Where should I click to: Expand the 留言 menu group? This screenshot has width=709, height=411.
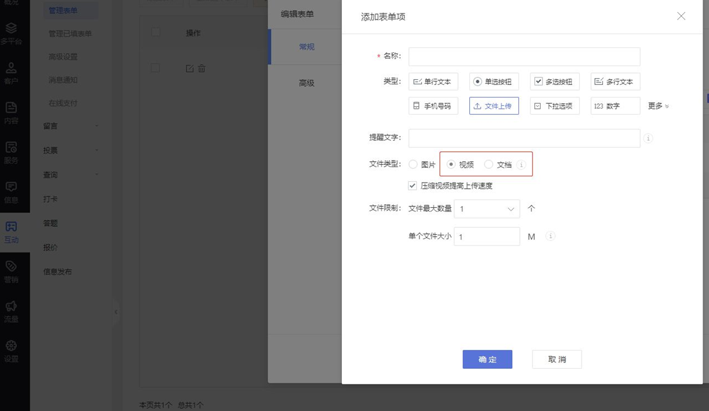[70, 126]
